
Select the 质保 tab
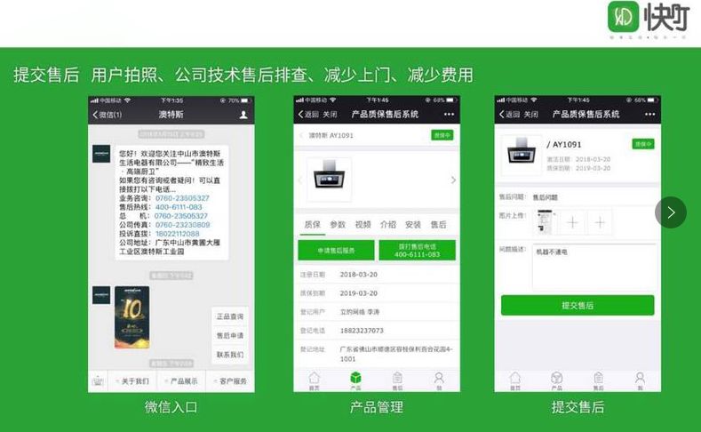click(312, 225)
